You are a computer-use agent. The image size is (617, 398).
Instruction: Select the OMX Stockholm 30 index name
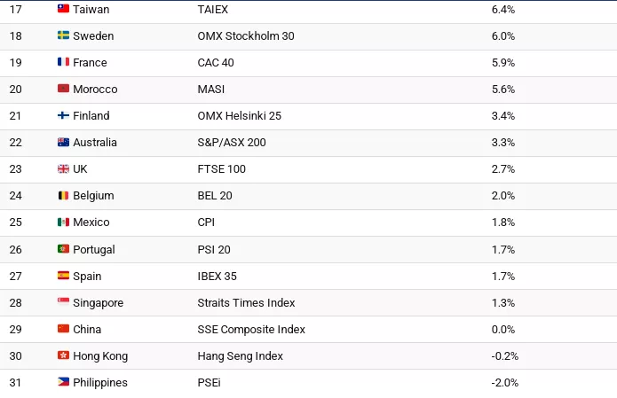[x=246, y=35]
